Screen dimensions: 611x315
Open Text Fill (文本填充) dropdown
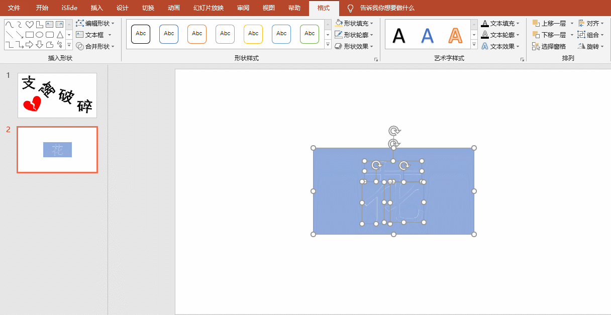[500, 23]
